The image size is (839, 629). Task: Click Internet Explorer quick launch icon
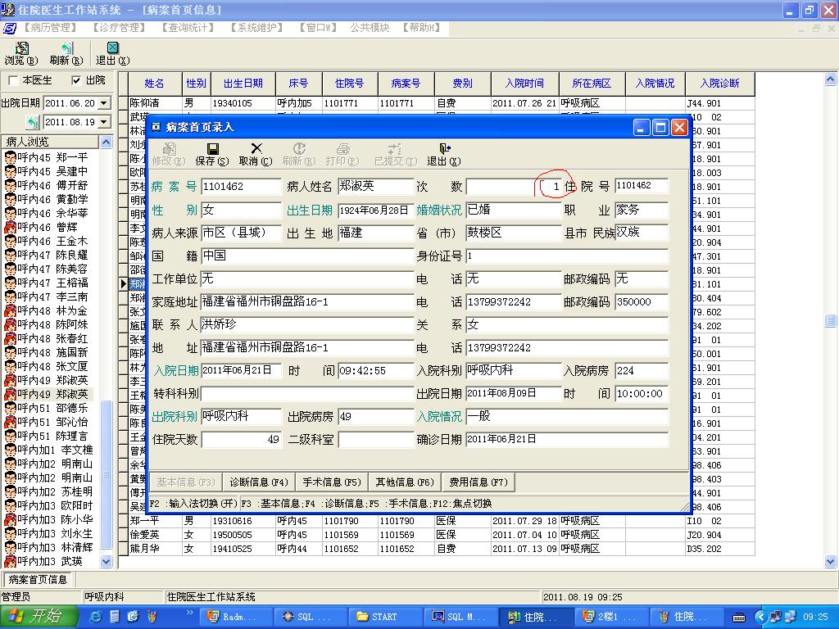97,617
